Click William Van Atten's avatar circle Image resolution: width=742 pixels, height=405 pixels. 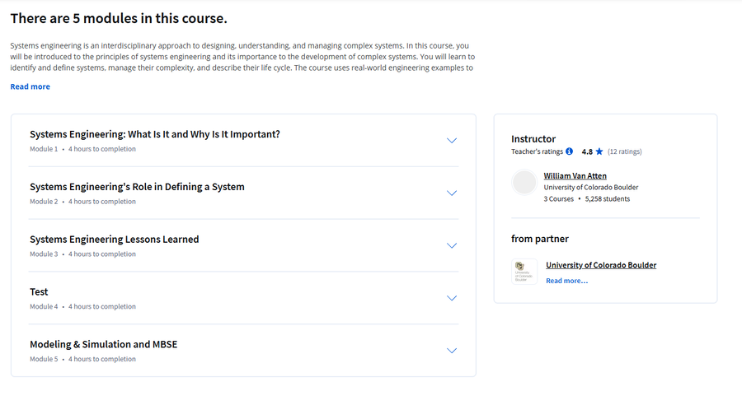(524, 183)
